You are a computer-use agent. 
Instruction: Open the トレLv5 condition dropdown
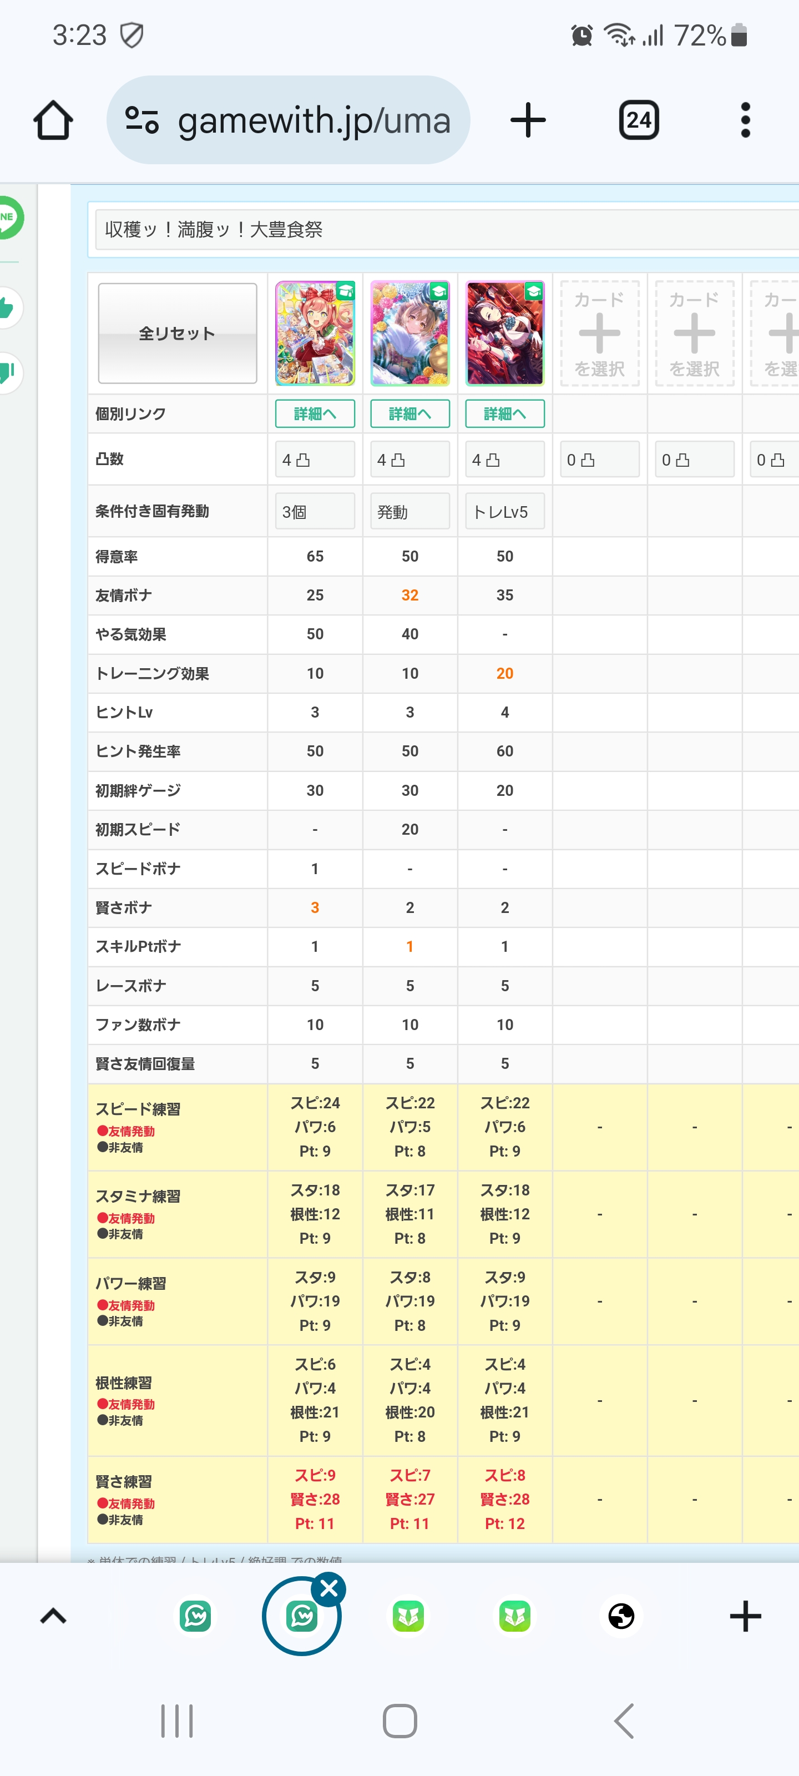[504, 512]
